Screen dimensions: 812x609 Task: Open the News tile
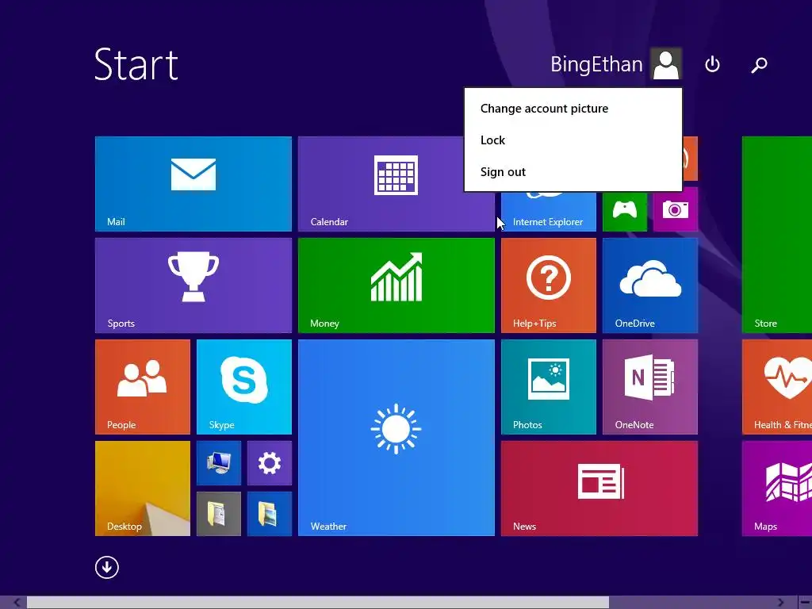tap(599, 488)
